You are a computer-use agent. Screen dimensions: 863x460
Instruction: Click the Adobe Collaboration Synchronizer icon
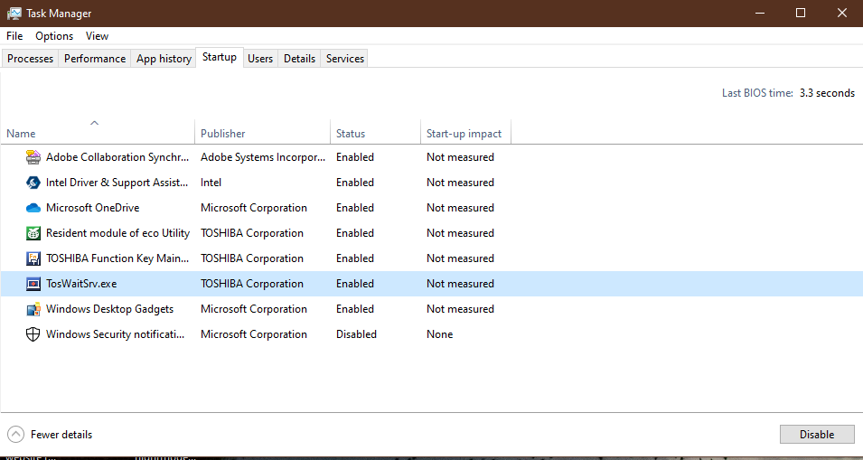click(x=33, y=157)
